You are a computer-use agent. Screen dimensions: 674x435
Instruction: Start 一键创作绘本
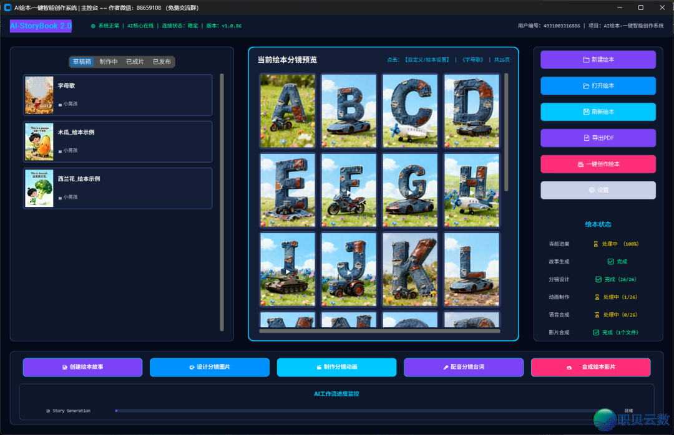[x=598, y=164]
